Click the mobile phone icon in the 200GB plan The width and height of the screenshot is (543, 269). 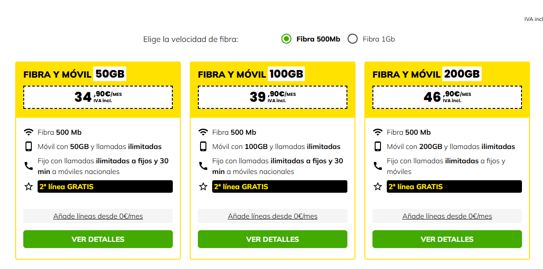click(378, 146)
